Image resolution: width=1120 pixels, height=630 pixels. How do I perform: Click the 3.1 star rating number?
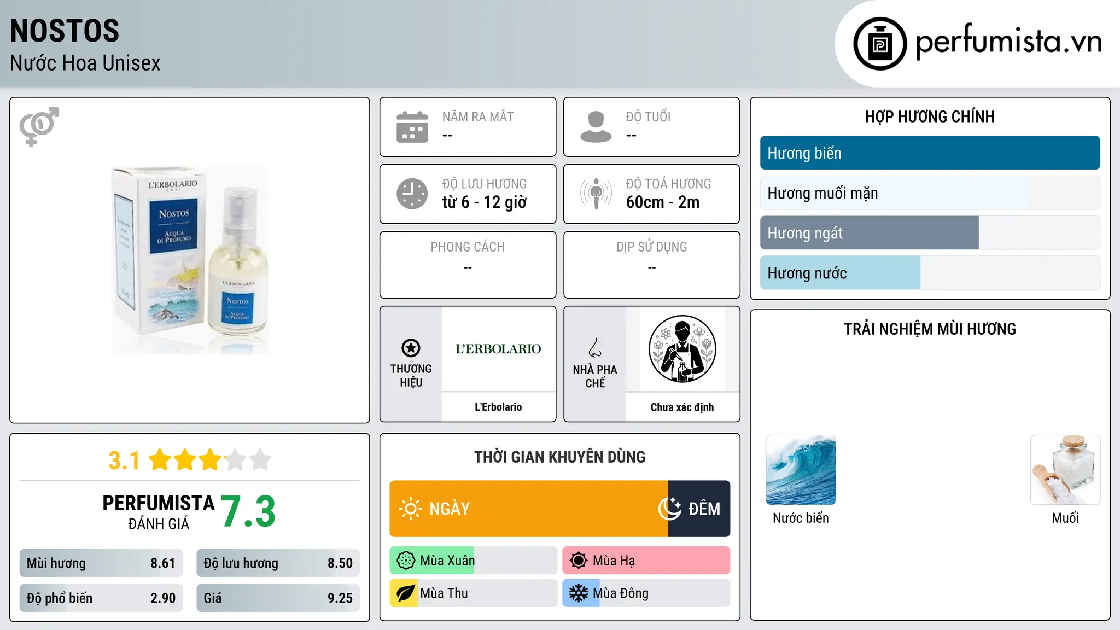tap(124, 460)
